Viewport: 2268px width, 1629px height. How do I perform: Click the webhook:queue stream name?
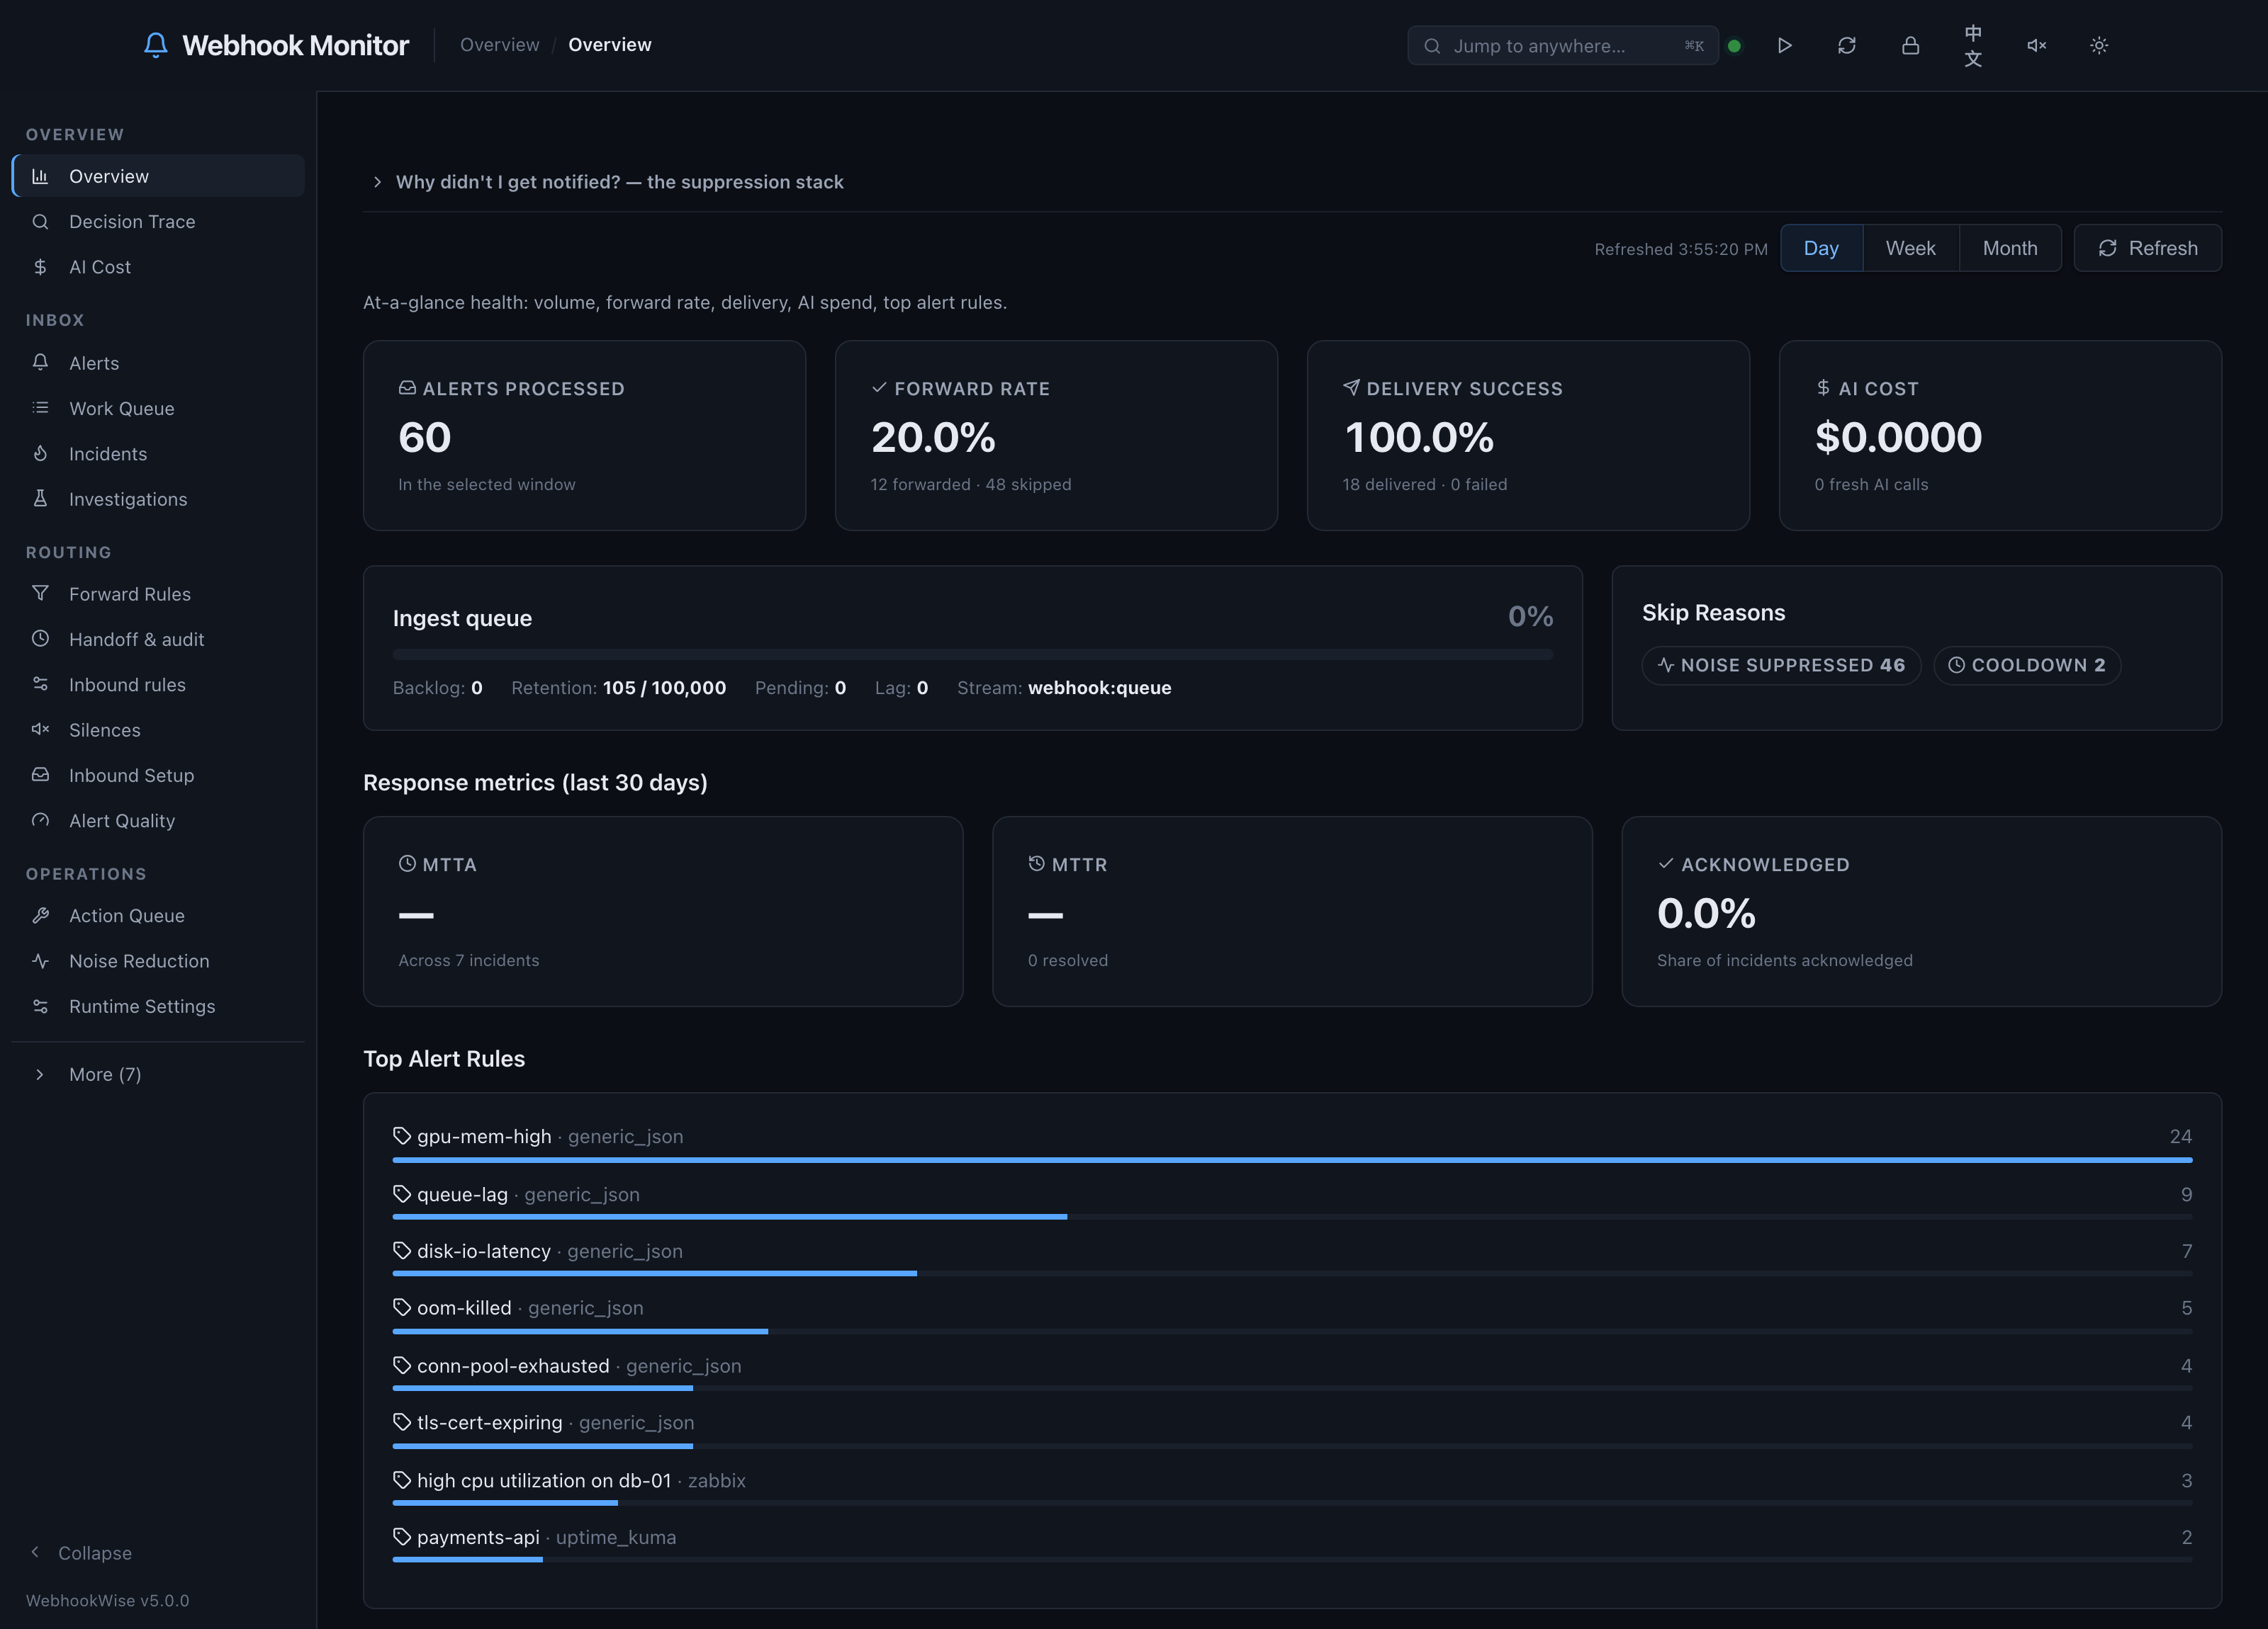(1100, 688)
